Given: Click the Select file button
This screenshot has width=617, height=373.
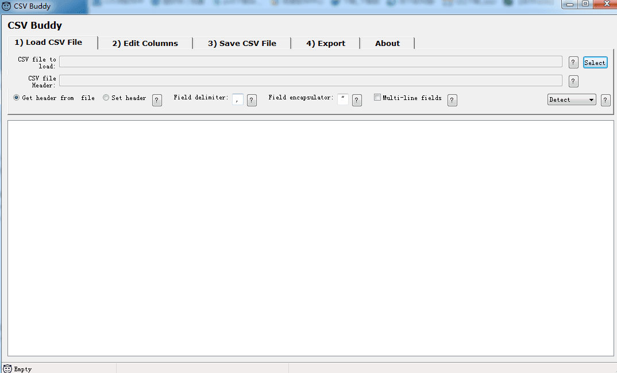Looking at the screenshot, I should point(595,63).
